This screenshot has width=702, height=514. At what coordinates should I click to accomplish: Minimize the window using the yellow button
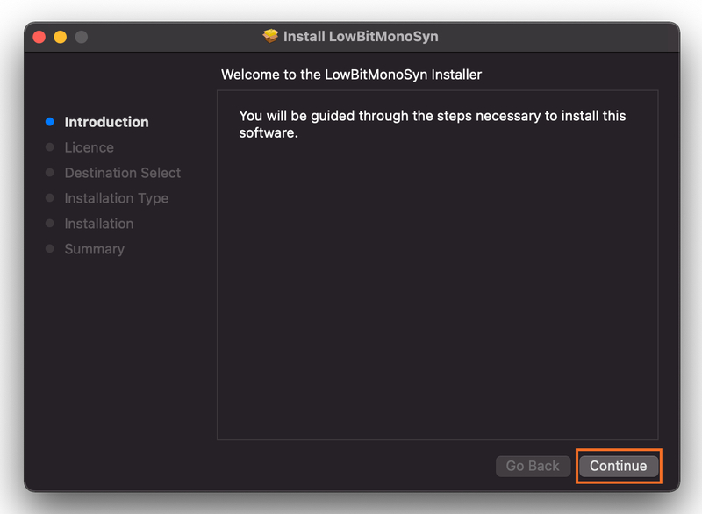tap(60, 37)
